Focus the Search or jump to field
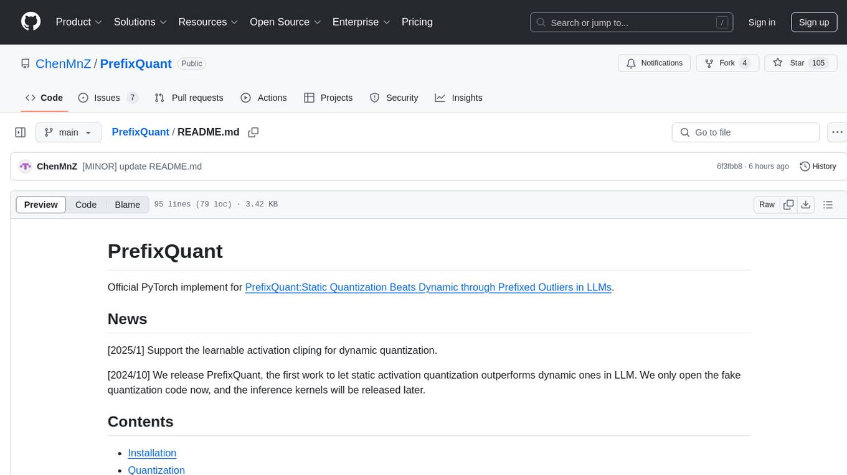The width and height of the screenshot is (847, 475). coord(632,22)
